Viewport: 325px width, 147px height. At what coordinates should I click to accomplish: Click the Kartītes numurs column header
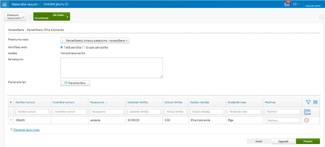tap(25, 102)
